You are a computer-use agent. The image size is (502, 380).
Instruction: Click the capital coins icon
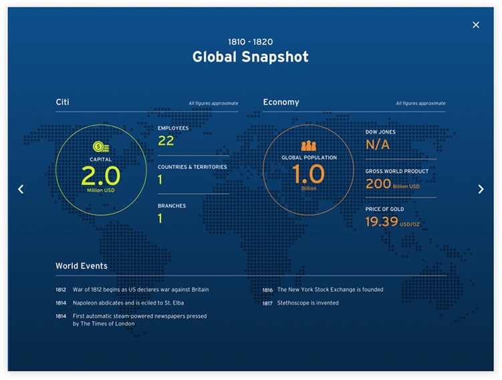click(101, 147)
